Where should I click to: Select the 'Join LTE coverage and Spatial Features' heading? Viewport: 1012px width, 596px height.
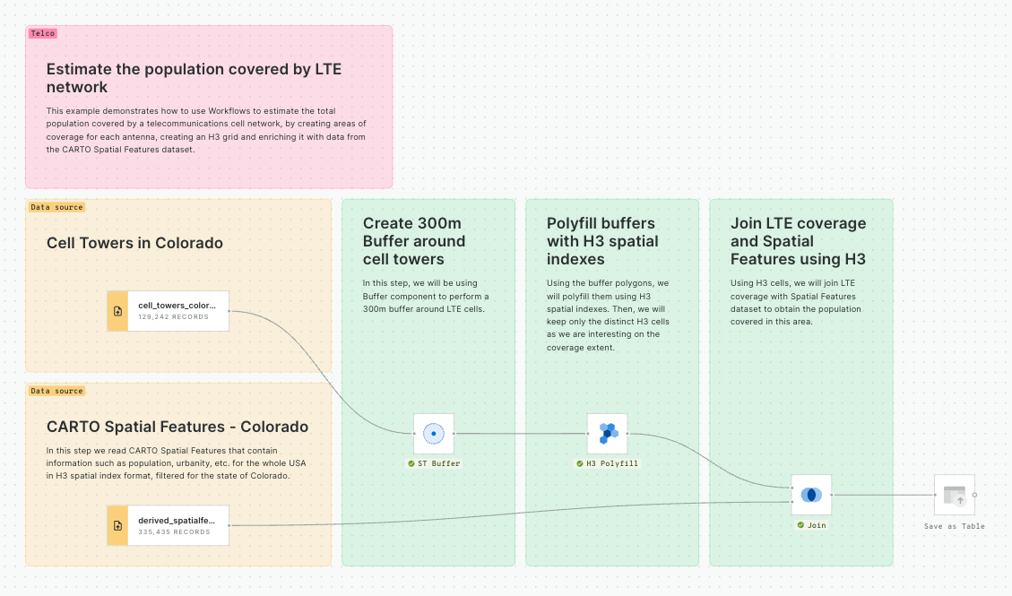point(798,241)
